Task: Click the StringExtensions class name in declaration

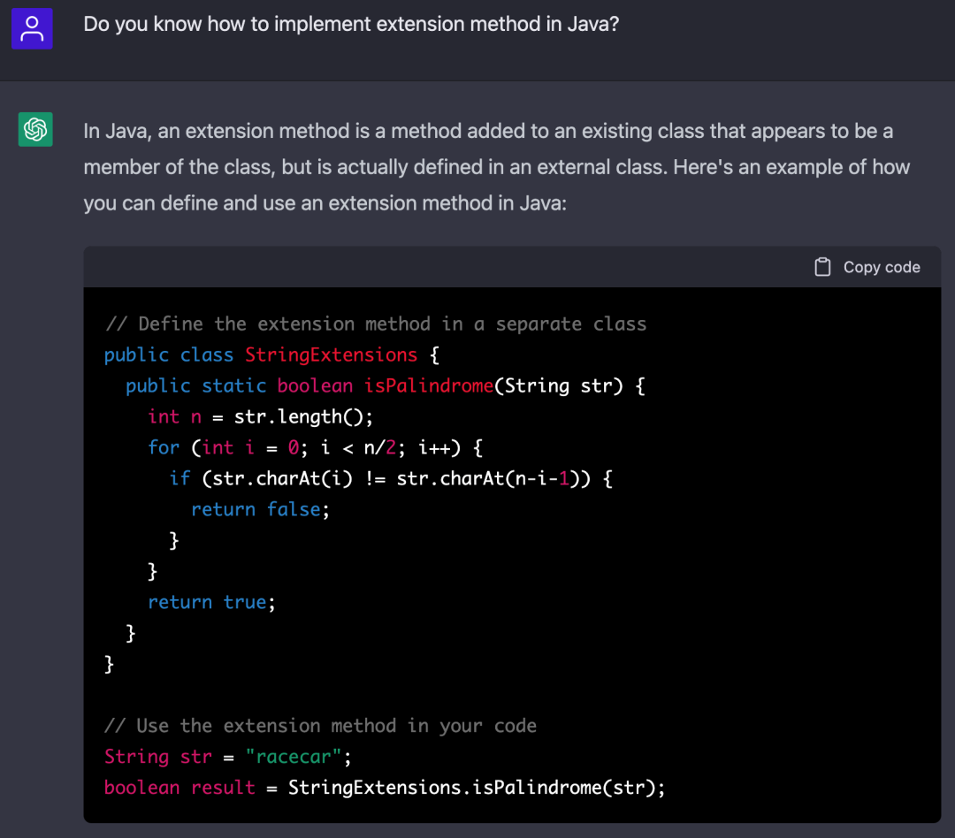Action: [x=331, y=354]
